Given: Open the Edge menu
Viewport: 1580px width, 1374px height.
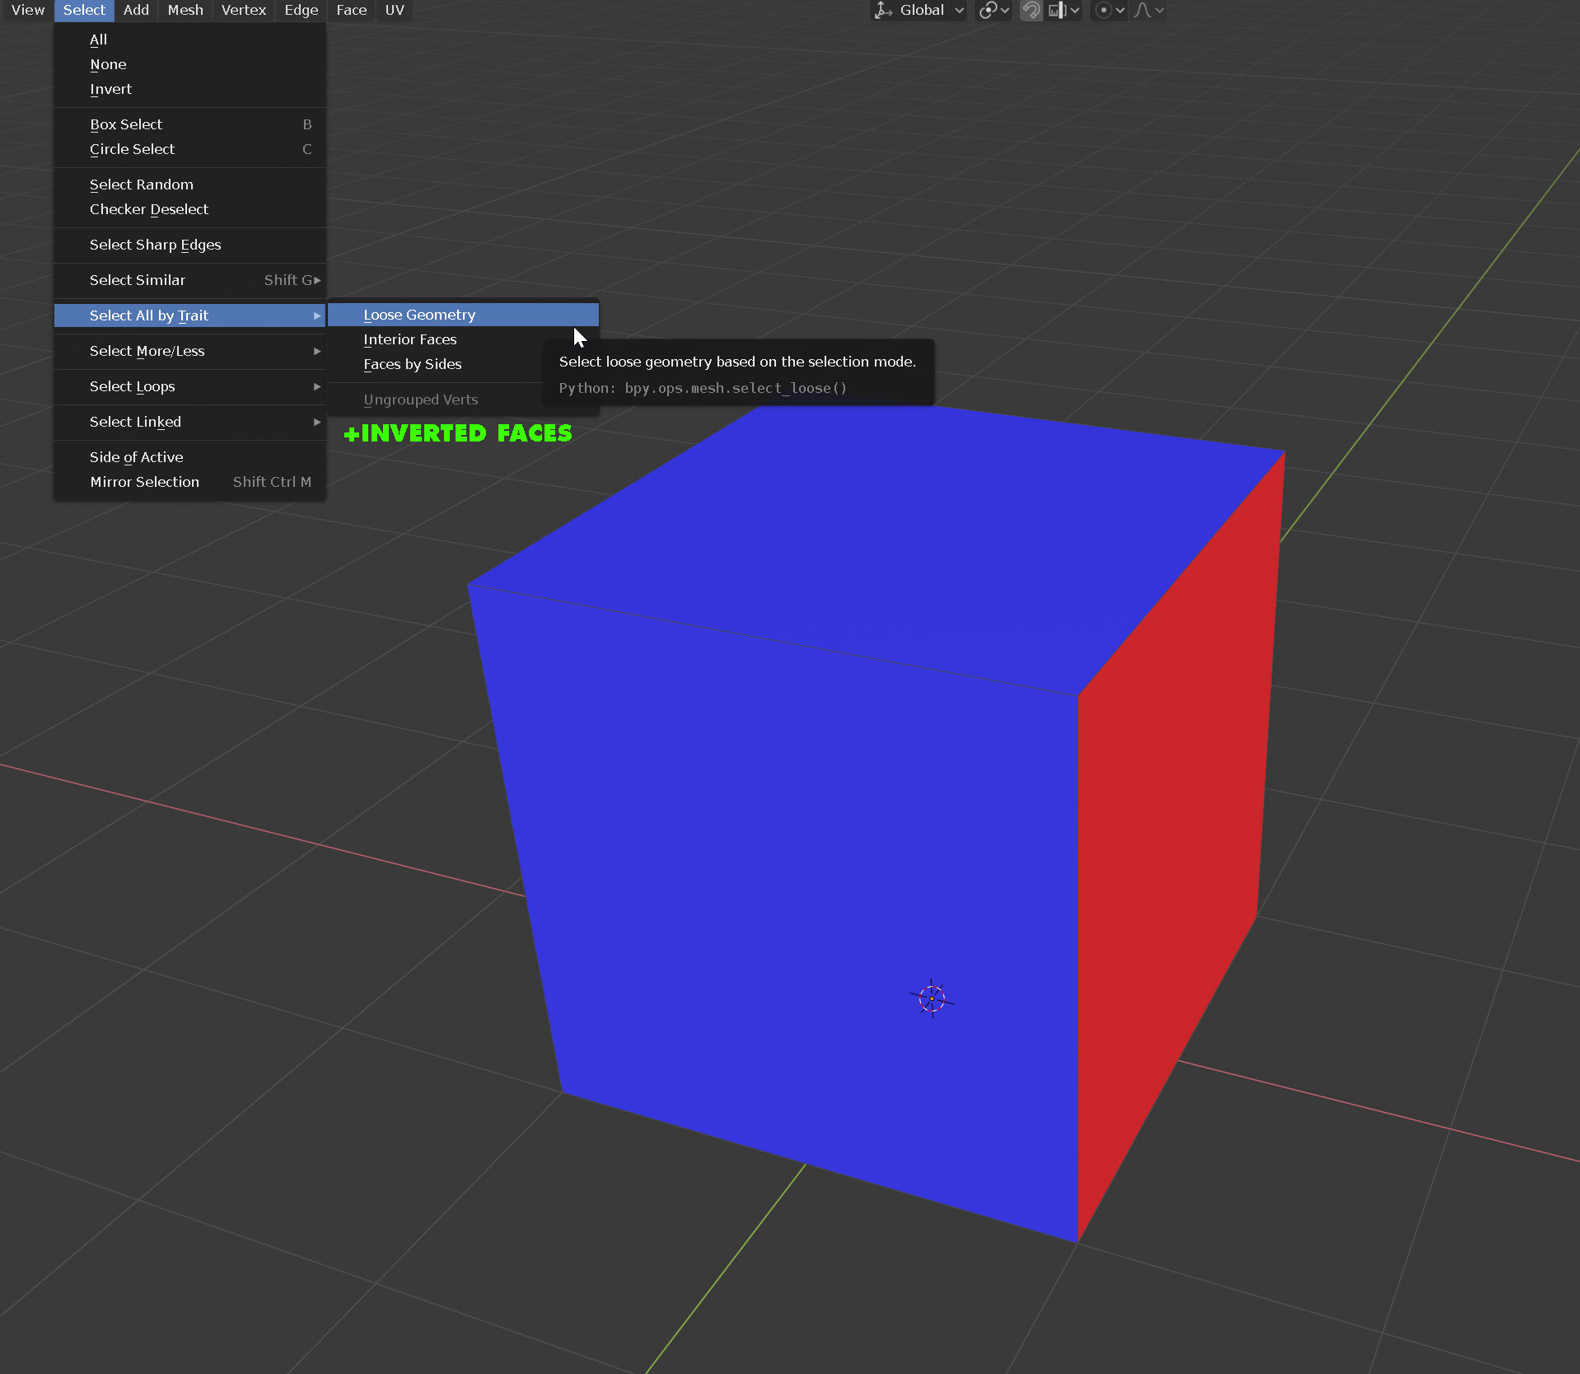Looking at the screenshot, I should point(301,10).
